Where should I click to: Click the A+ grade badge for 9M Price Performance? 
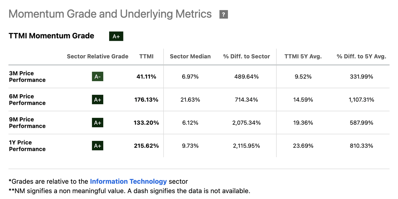pos(97,123)
